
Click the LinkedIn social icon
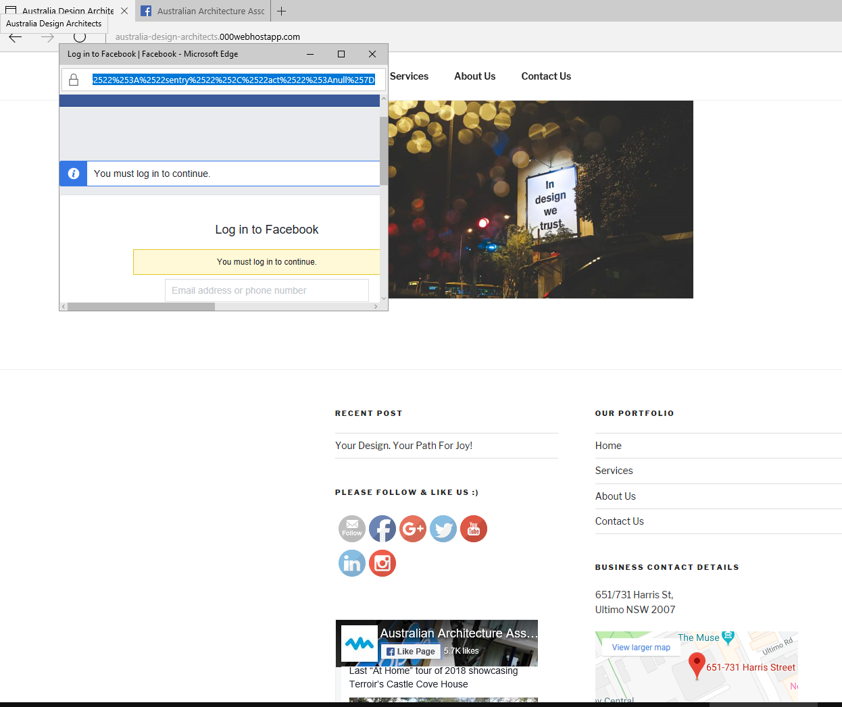click(352, 563)
